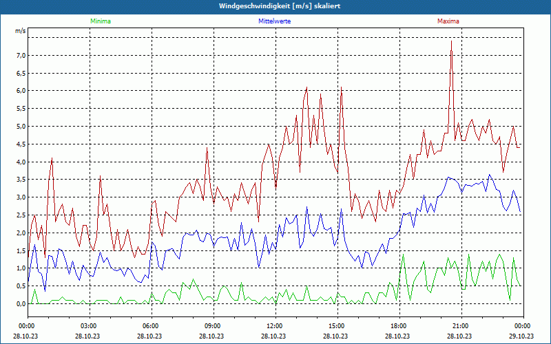551x344 pixels.
Task: Click the 21:00 time axis label
Action: (x=461, y=326)
